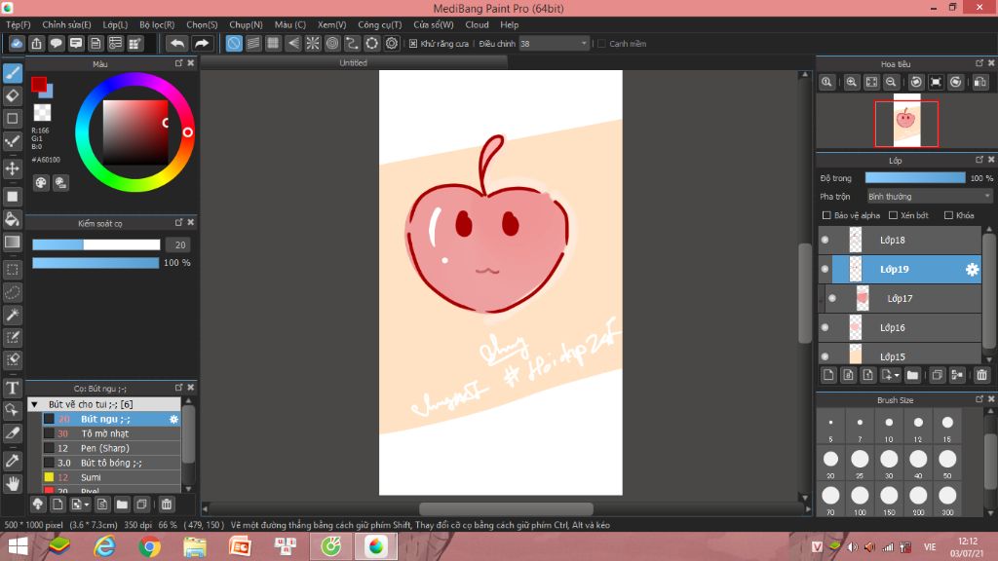The height and width of the screenshot is (561, 998).
Task: Hide layer Lớp18 visibility
Action: (825, 240)
